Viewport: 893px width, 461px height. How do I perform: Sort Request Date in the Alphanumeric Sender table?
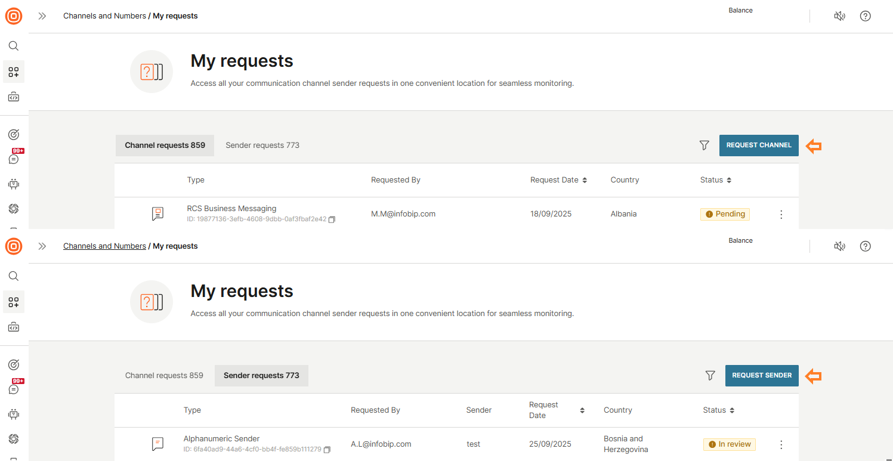(x=582, y=410)
